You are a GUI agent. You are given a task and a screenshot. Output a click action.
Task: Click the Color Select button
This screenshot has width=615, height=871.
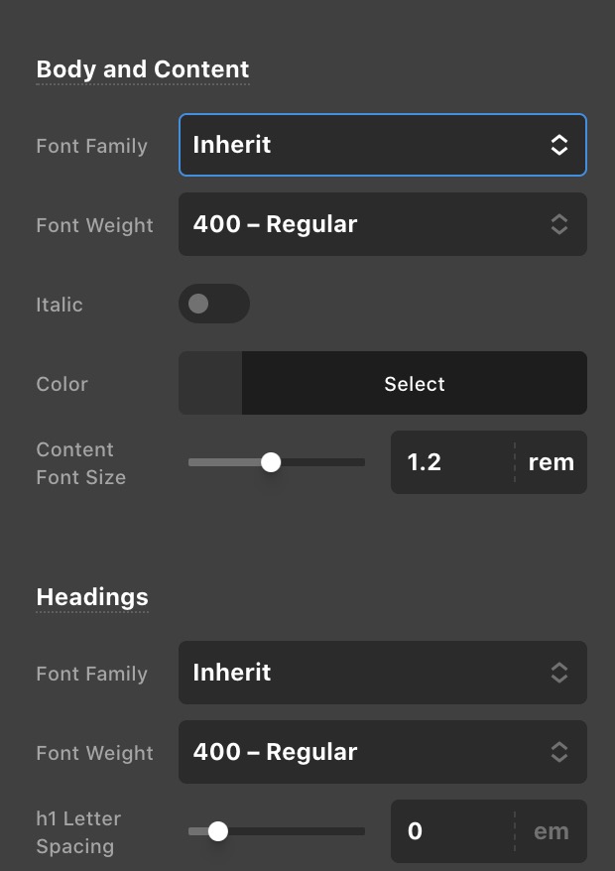click(415, 383)
